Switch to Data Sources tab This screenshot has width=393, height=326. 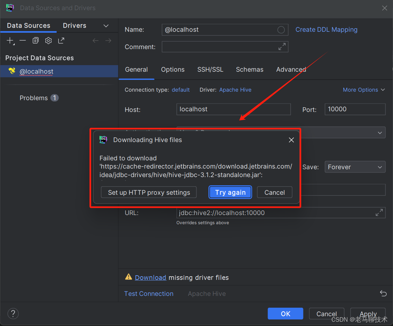click(28, 26)
